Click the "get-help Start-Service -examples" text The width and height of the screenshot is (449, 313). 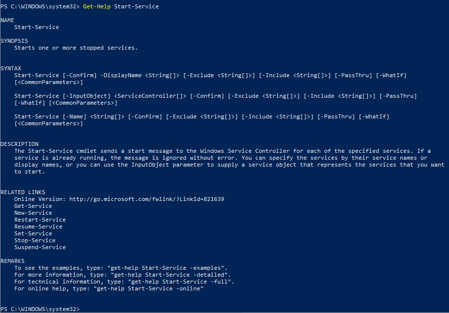[169, 268]
